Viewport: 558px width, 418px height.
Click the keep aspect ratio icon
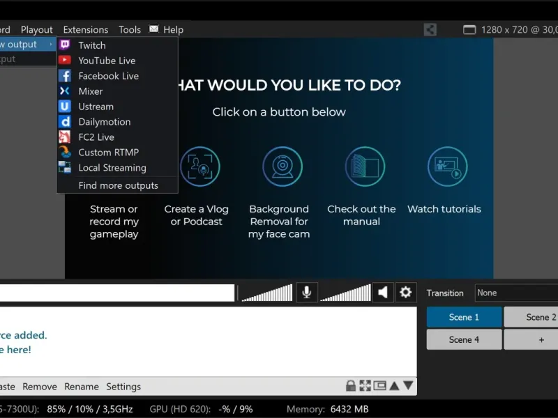(x=379, y=386)
